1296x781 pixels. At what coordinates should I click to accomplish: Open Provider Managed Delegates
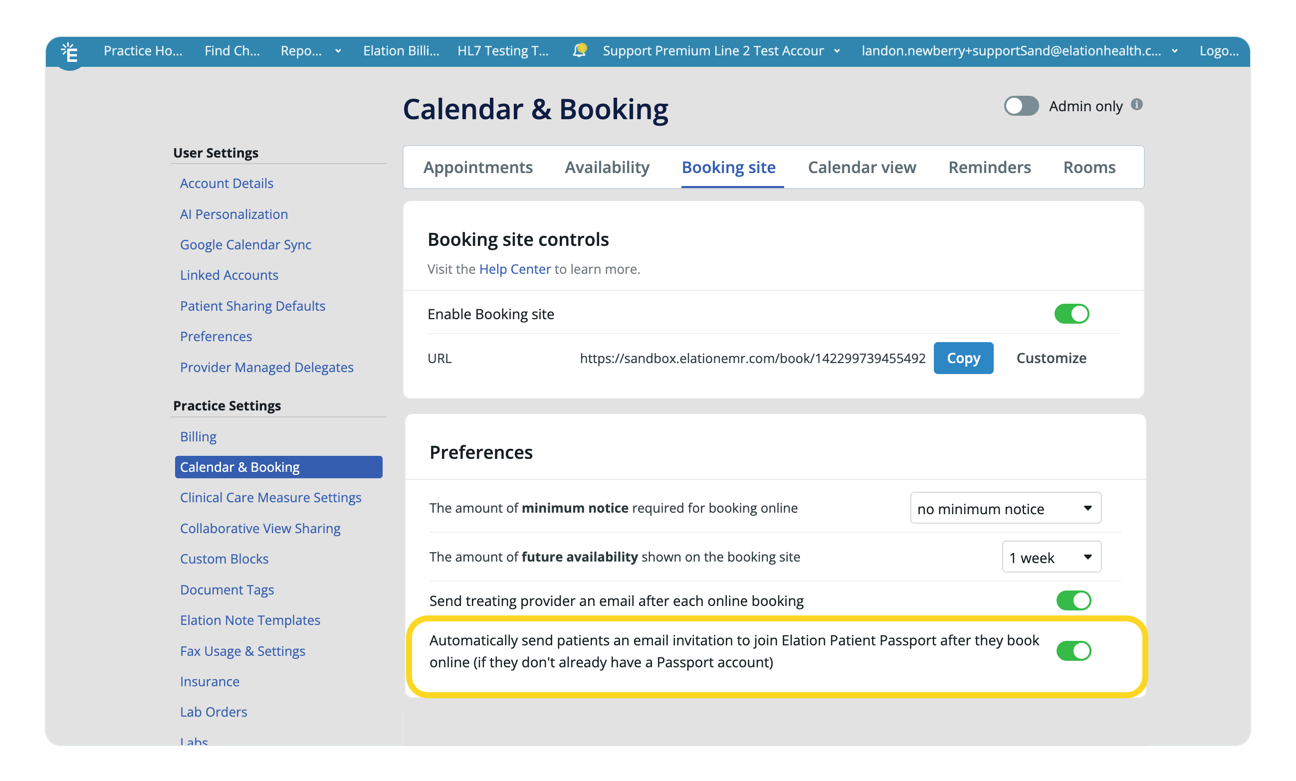267,367
